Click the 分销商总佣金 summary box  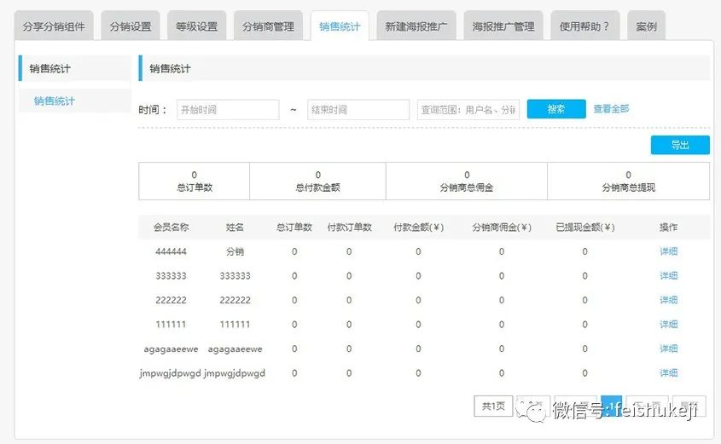point(467,181)
